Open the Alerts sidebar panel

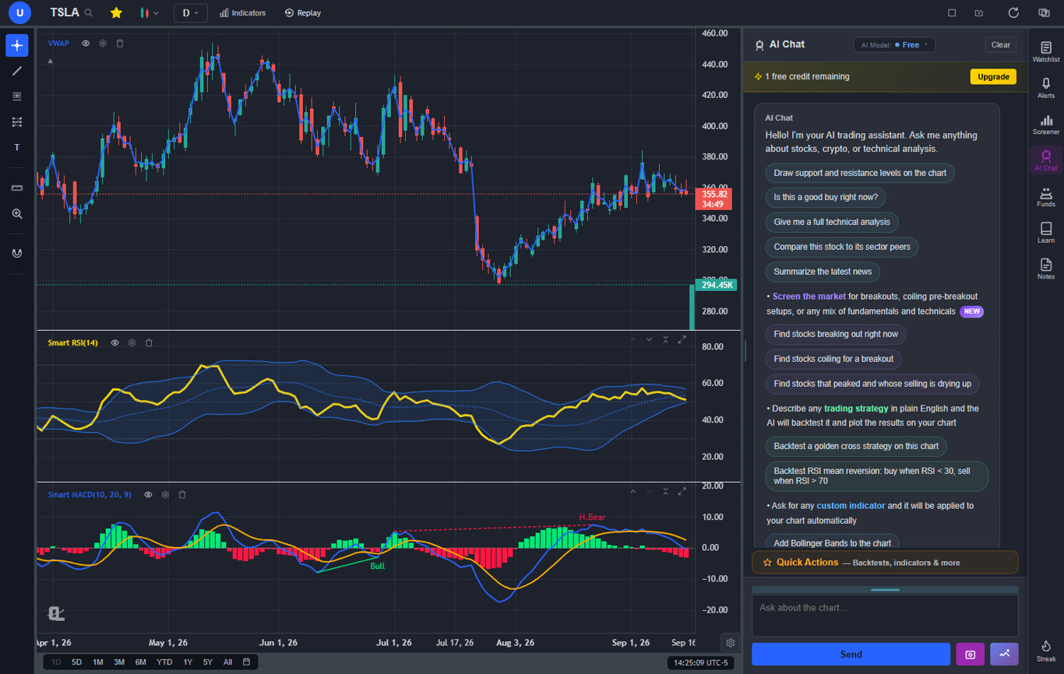1046,88
